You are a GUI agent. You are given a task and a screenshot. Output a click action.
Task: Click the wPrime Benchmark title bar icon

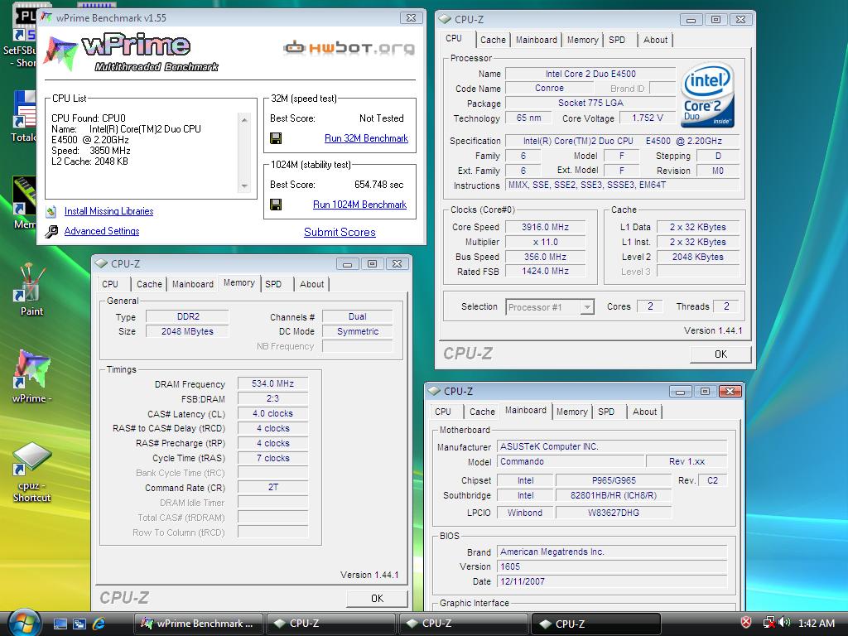click(46, 17)
